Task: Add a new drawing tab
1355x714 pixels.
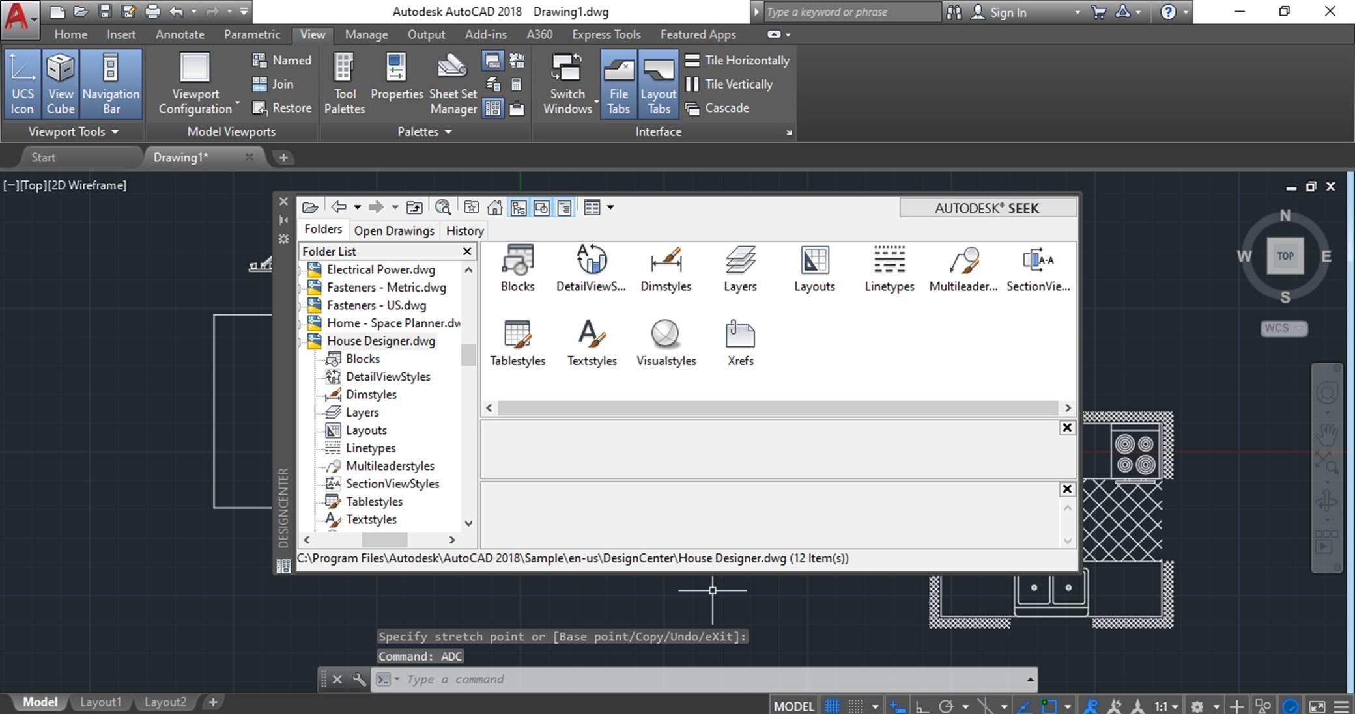Action: (283, 158)
